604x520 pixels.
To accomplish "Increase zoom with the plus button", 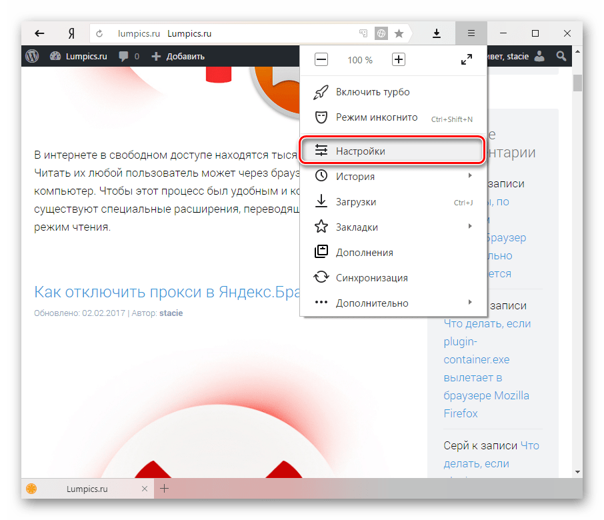I will tap(399, 60).
